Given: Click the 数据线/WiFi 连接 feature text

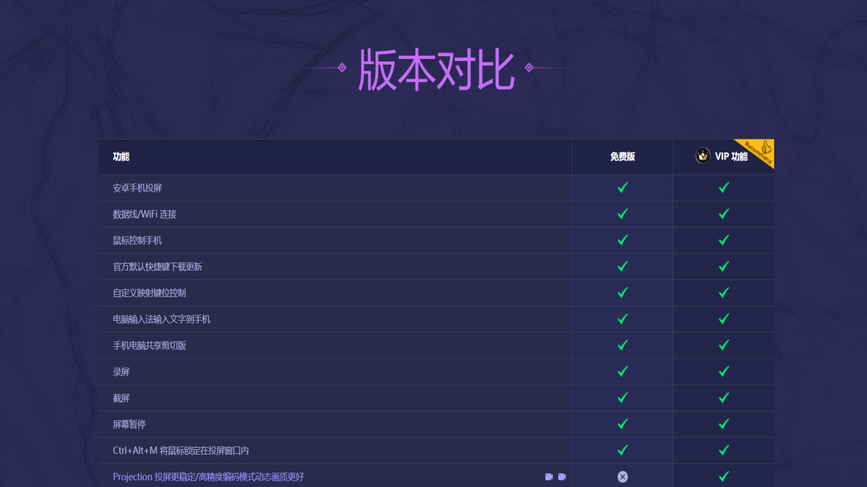Looking at the screenshot, I should pos(144,214).
